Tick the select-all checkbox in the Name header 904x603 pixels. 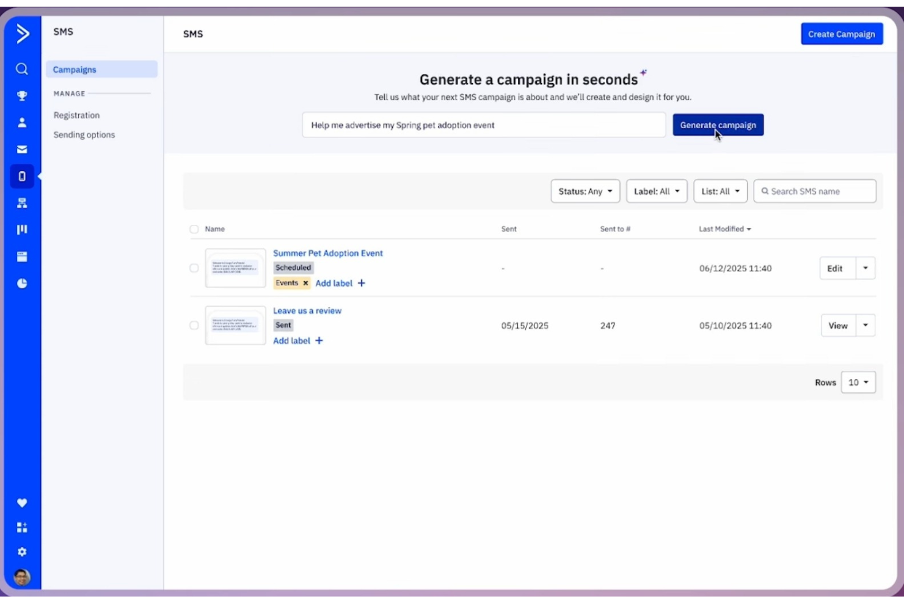point(194,229)
